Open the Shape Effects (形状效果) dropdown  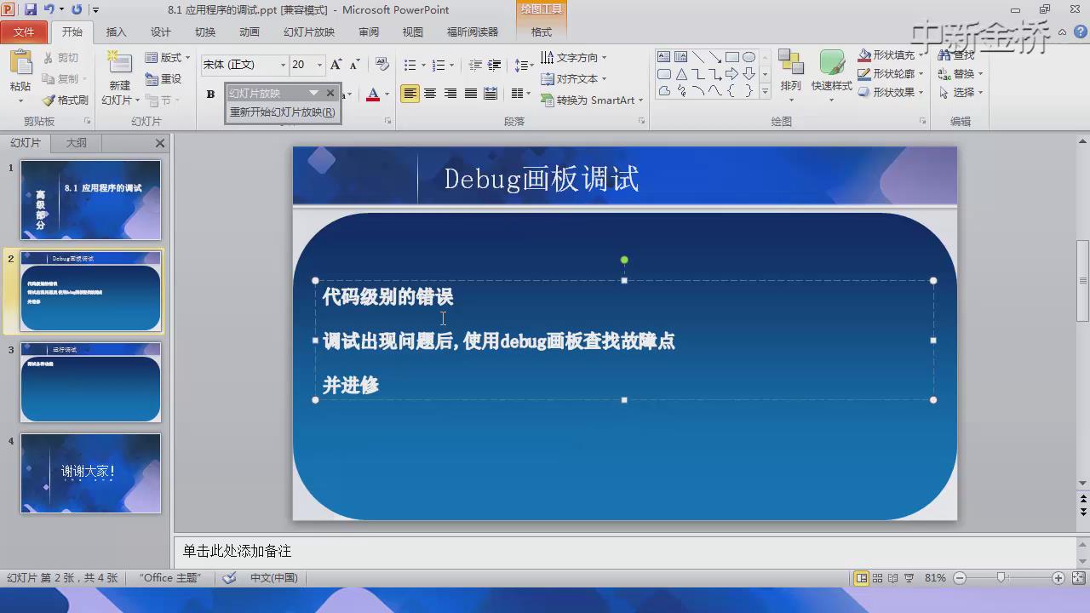click(891, 92)
